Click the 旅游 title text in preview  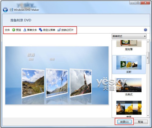pos(31,55)
